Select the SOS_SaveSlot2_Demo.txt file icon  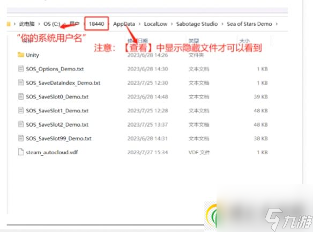pos(21,124)
